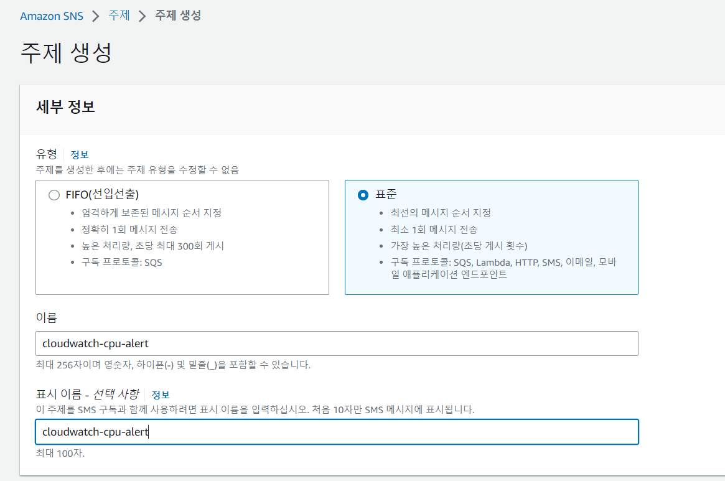Click the text '최선의 메시지 순서 지정'
Viewport: 725px width, 481px height.
click(441, 213)
